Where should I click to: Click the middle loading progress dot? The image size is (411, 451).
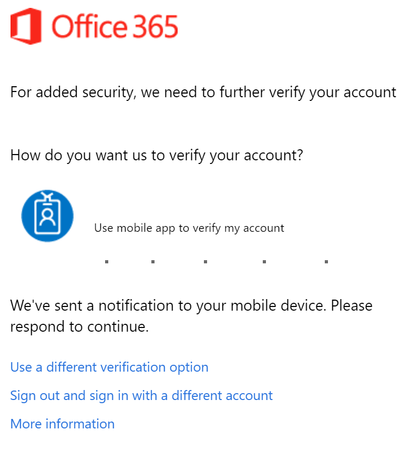(x=205, y=261)
